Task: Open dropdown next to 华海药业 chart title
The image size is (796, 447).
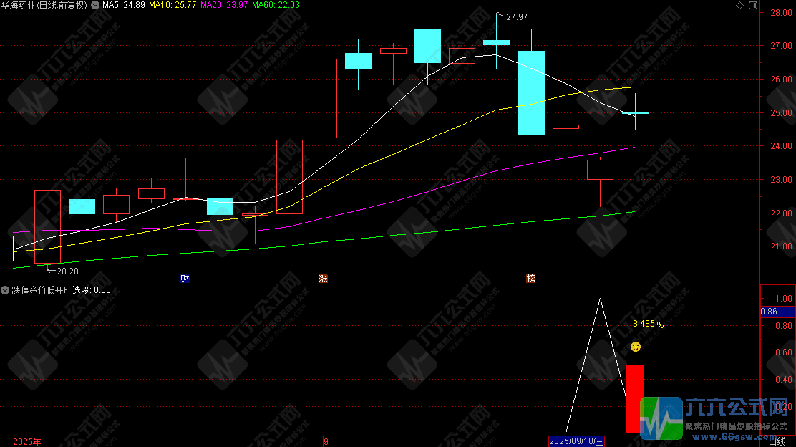Action: (96, 5)
